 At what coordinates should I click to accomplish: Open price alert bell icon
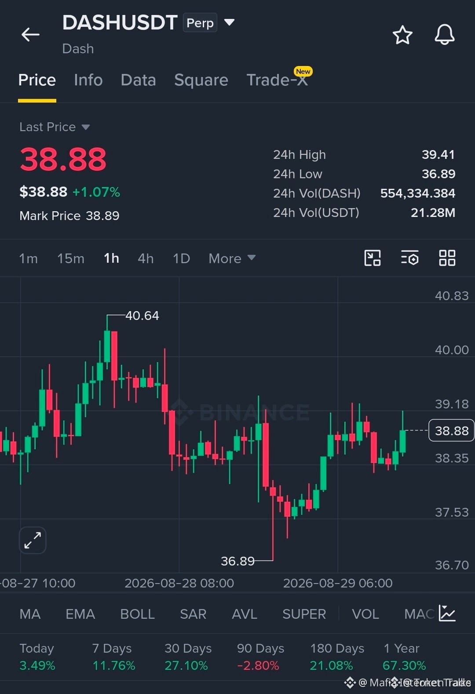click(x=444, y=34)
